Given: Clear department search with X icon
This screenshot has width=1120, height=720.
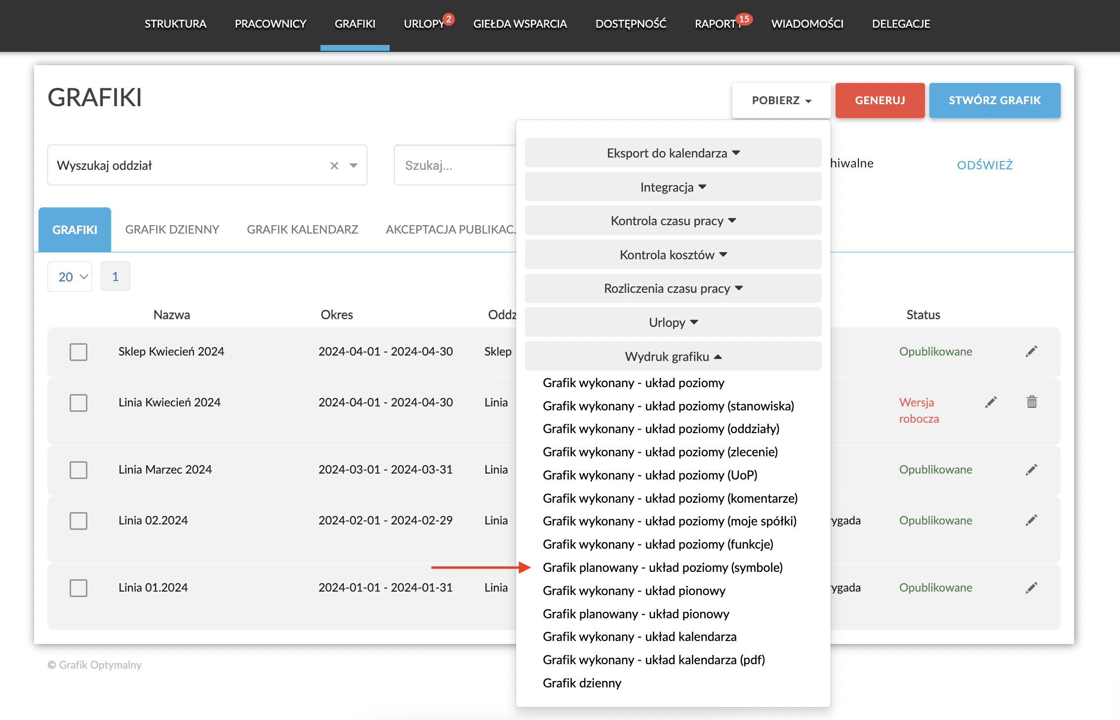Looking at the screenshot, I should coord(334,165).
